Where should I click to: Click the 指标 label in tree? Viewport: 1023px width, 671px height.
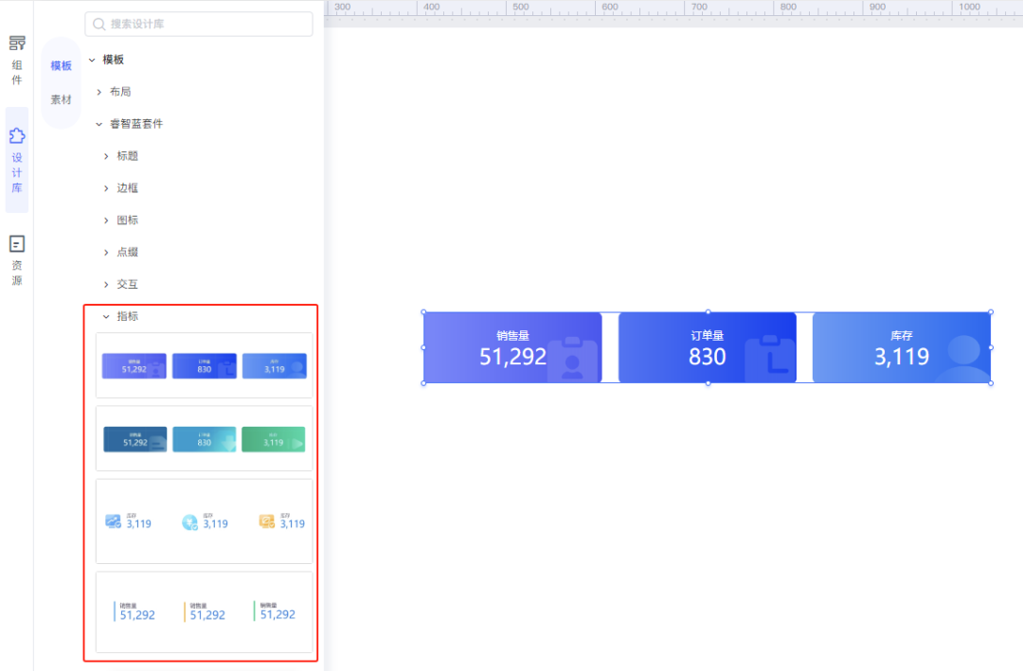[127, 316]
